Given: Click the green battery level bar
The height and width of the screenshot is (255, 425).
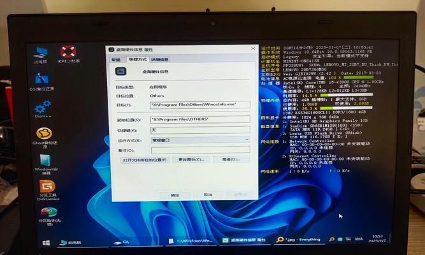Looking at the screenshot, I should tap(358, 78).
